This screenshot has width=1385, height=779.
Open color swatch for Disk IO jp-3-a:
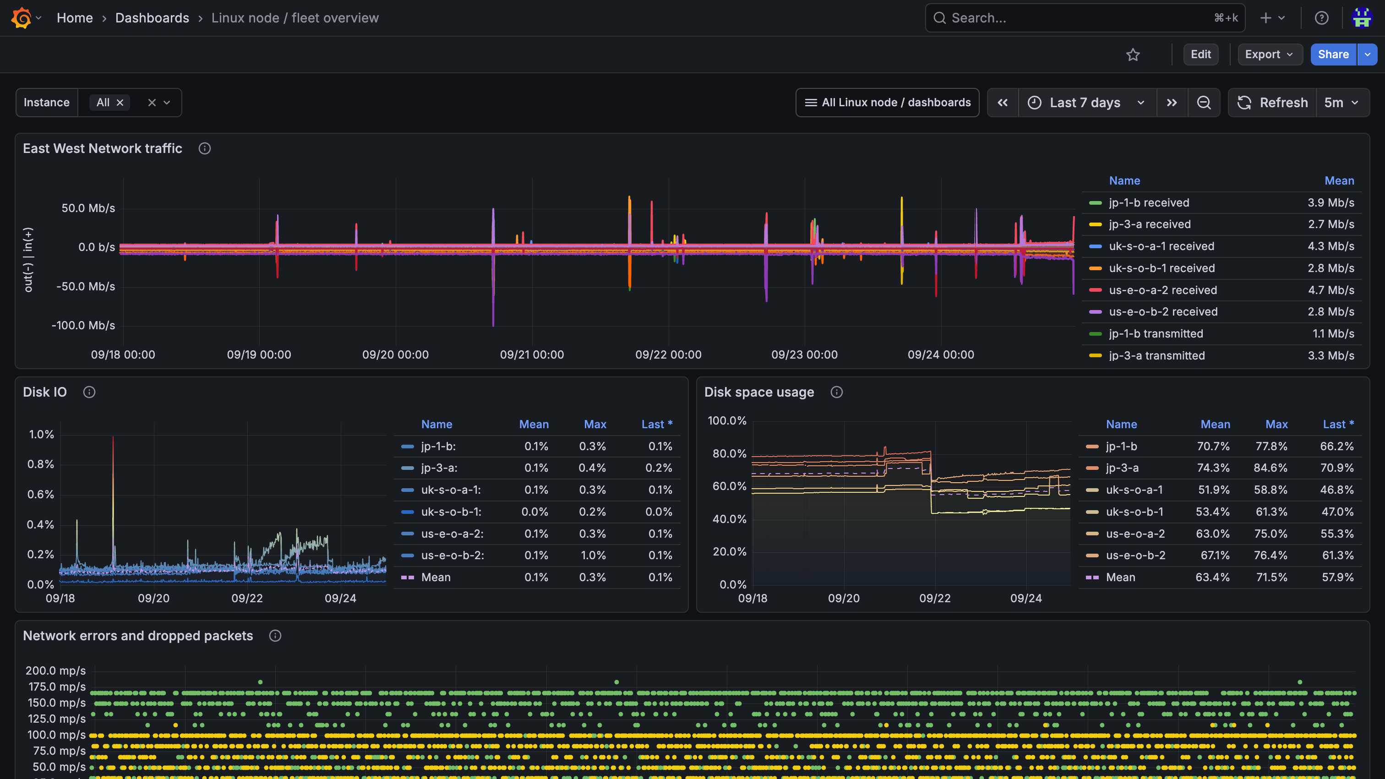[x=408, y=468]
